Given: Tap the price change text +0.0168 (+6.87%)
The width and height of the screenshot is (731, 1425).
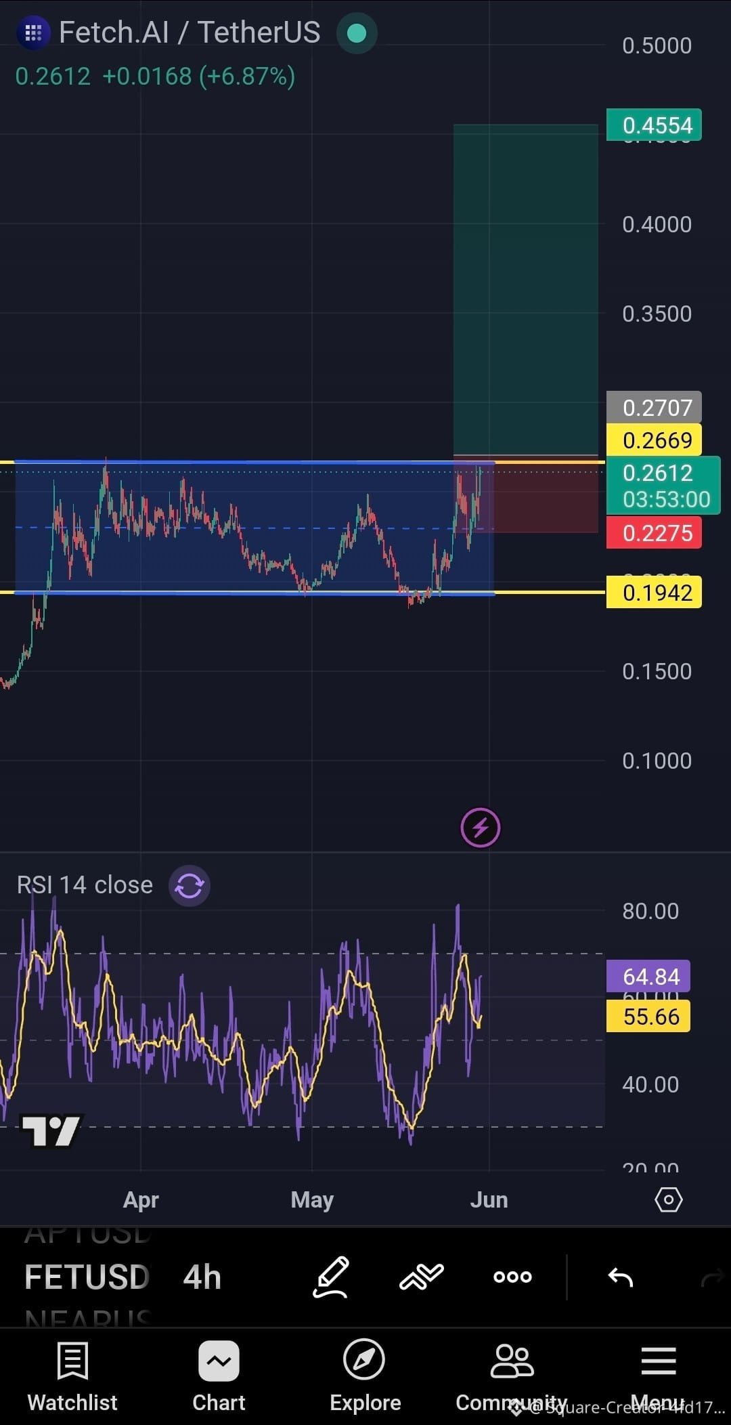Looking at the screenshot, I should tap(199, 76).
